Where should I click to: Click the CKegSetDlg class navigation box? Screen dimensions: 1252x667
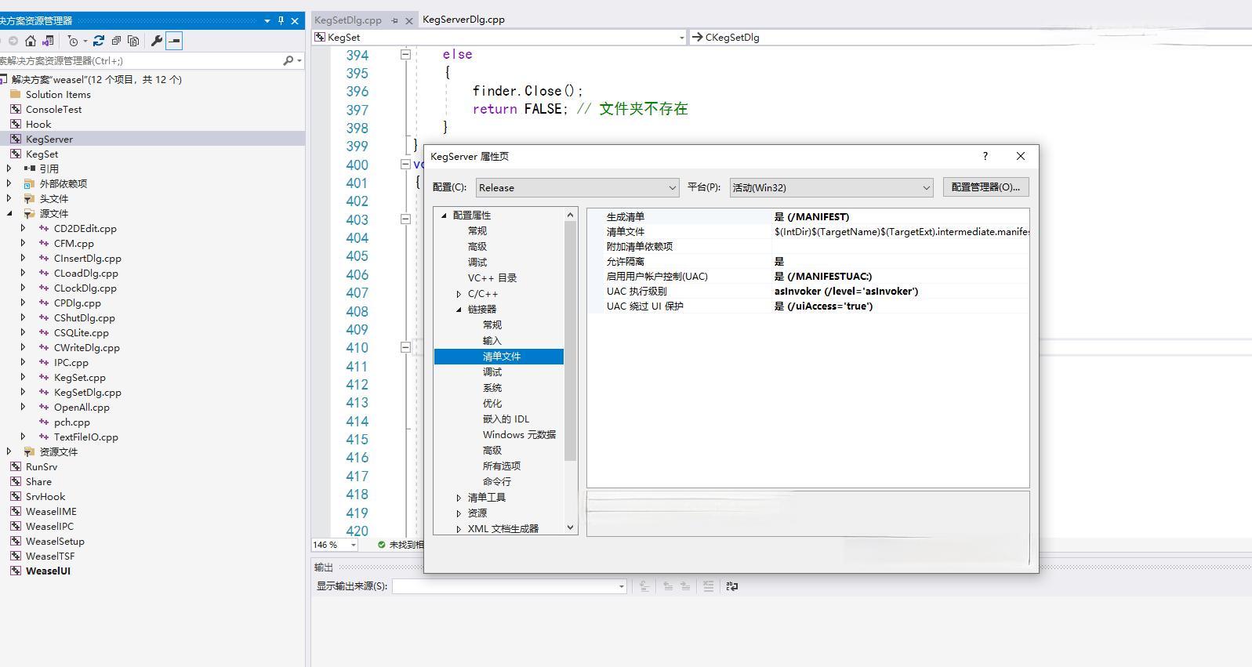tap(970, 37)
